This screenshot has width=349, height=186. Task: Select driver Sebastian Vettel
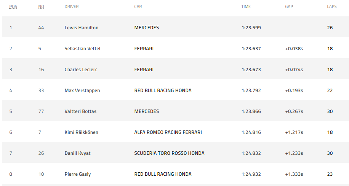click(x=82, y=49)
